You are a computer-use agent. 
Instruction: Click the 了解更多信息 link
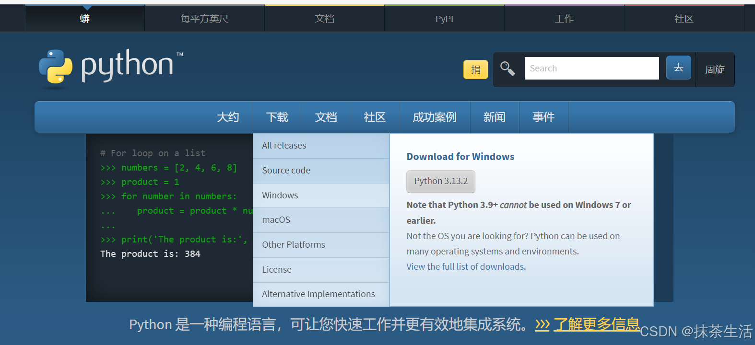[596, 324]
